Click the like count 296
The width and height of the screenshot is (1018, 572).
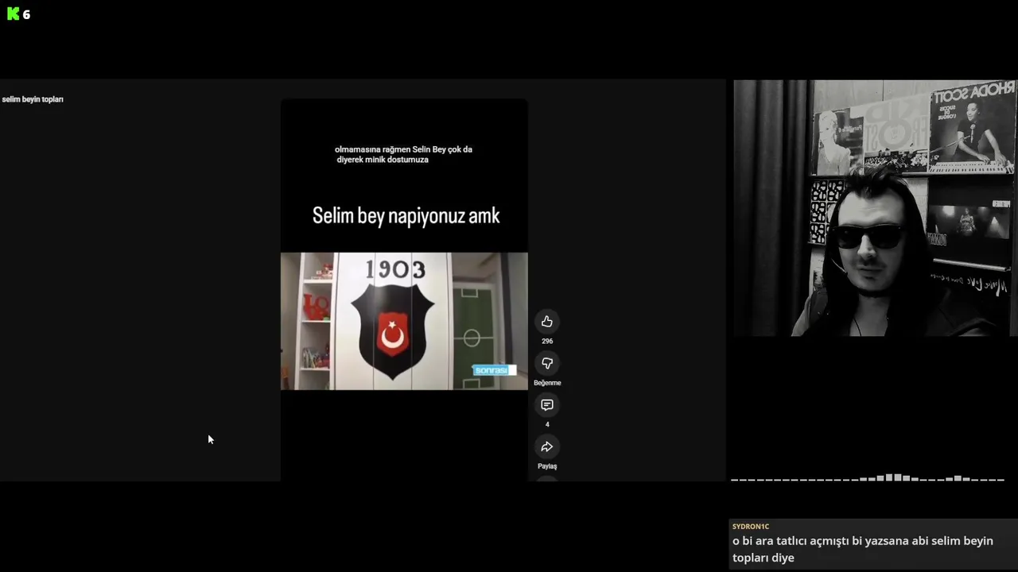click(x=547, y=341)
